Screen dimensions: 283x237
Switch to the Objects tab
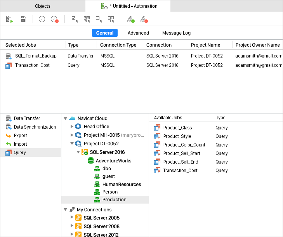pos(43,6)
